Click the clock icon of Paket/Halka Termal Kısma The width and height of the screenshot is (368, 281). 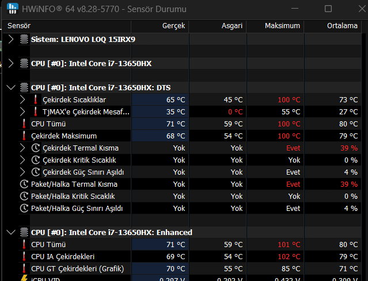click(x=24, y=184)
